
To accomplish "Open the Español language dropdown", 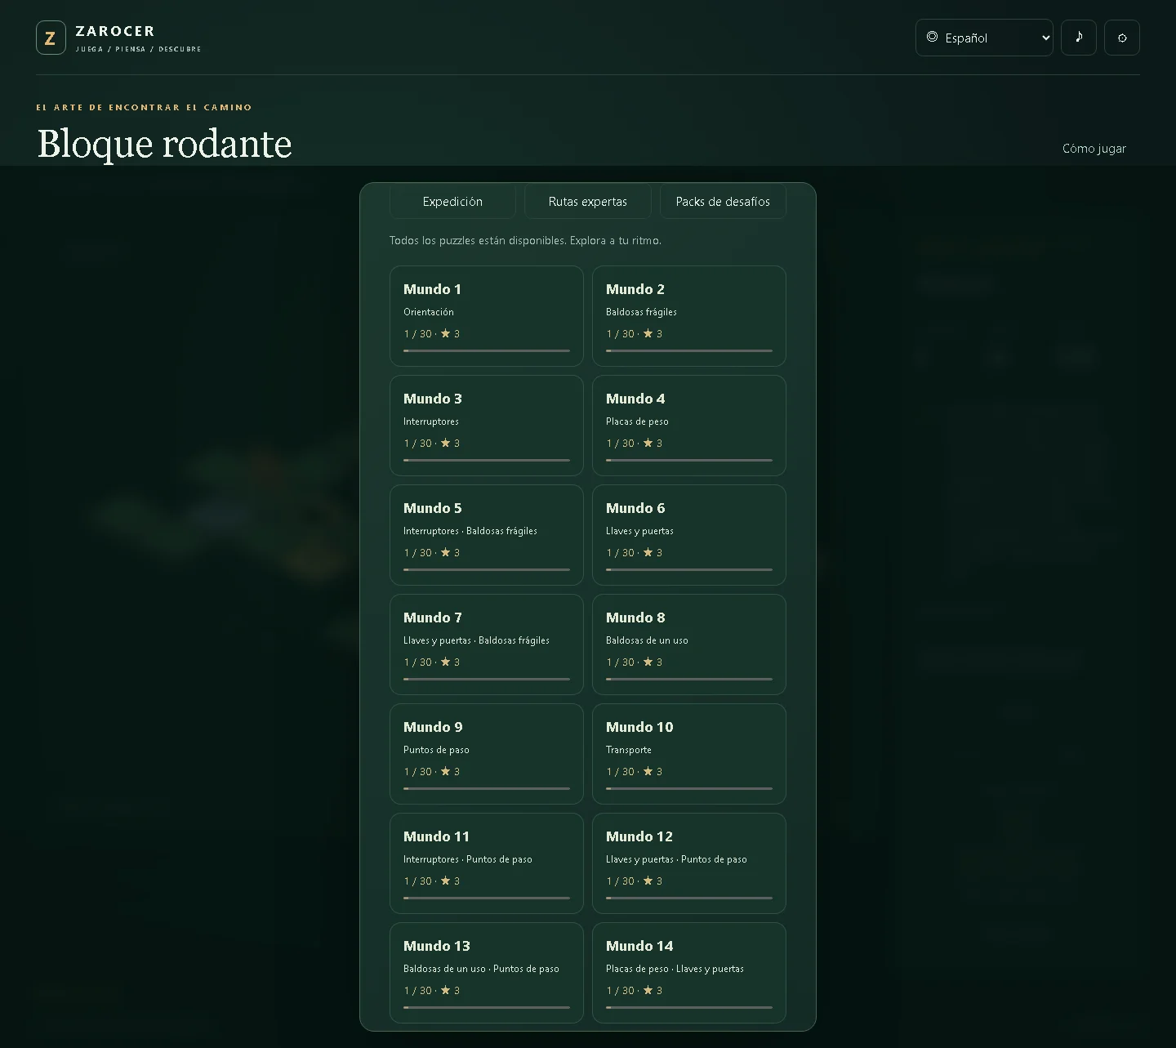I will 984,38.
